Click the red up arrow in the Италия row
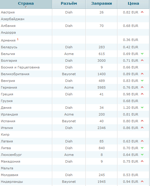Viewport: 150px width, 186px height. point(142,128)
